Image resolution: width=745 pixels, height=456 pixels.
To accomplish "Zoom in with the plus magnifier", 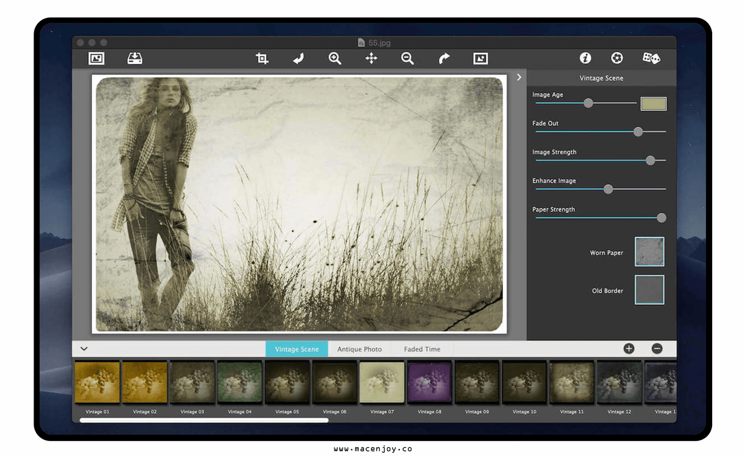I will 335,58.
